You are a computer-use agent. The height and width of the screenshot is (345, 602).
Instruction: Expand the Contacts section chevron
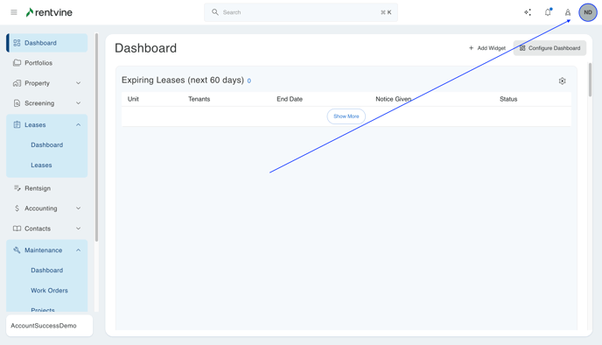click(x=79, y=229)
